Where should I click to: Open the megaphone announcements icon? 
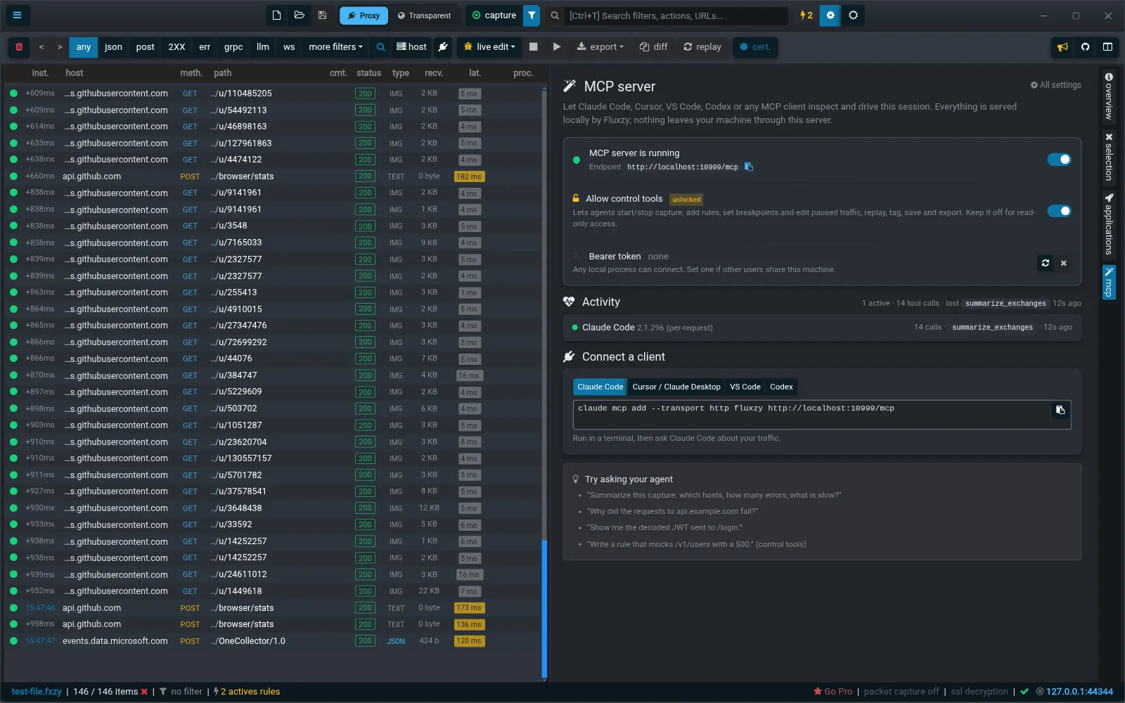tap(1062, 47)
